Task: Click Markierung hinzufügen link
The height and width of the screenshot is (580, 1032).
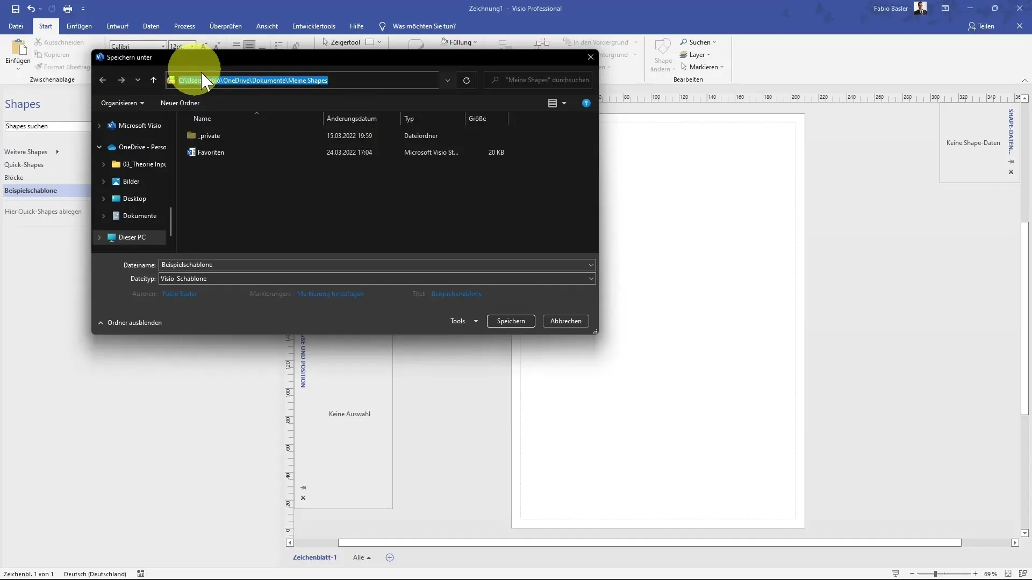Action: click(331, 294)
